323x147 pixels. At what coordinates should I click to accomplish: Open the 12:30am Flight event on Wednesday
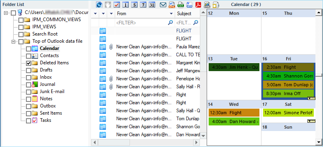pyautogui.click(x=234, y=113)
